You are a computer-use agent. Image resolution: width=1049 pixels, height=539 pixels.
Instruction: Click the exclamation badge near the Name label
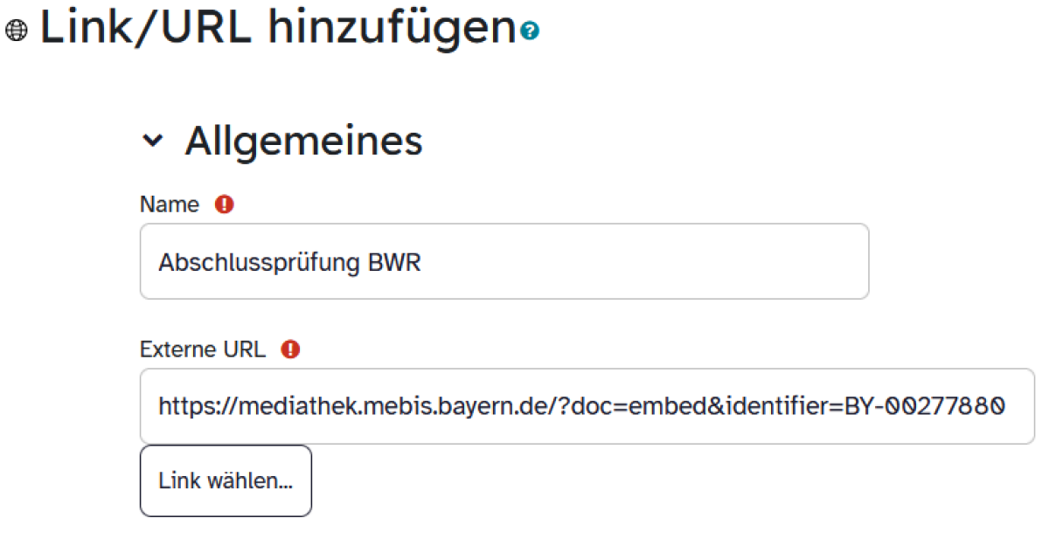(224, 203)
